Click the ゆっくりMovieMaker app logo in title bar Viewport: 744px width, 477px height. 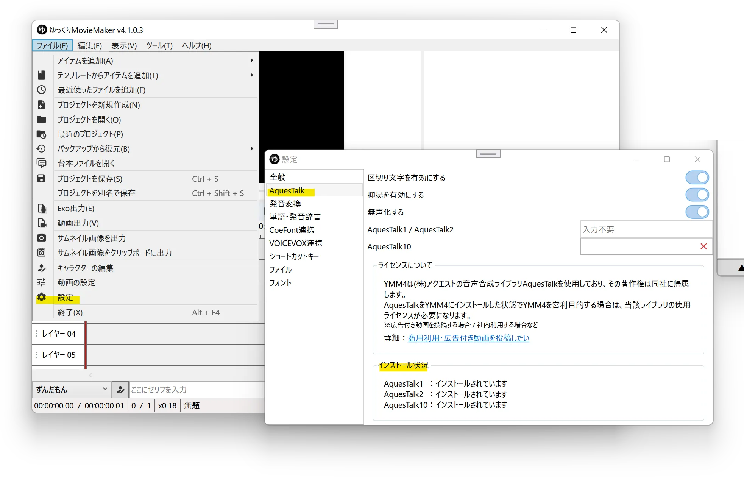pyautogui.click(x=42, y=30)
